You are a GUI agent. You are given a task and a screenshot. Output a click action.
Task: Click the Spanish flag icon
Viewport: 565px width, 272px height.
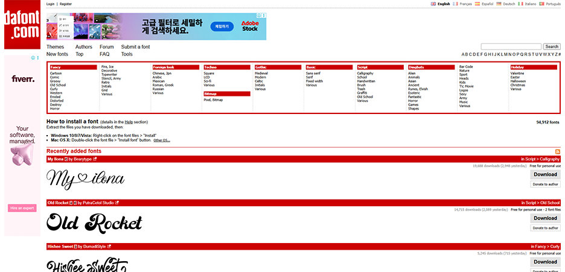tap(477, 4)
